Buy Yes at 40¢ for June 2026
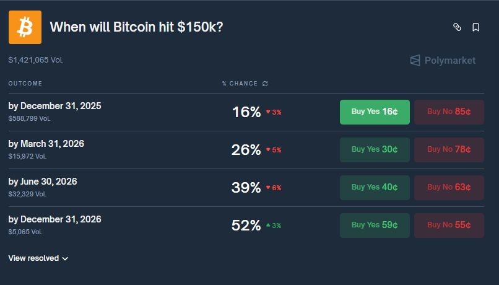 coord(375,188)
